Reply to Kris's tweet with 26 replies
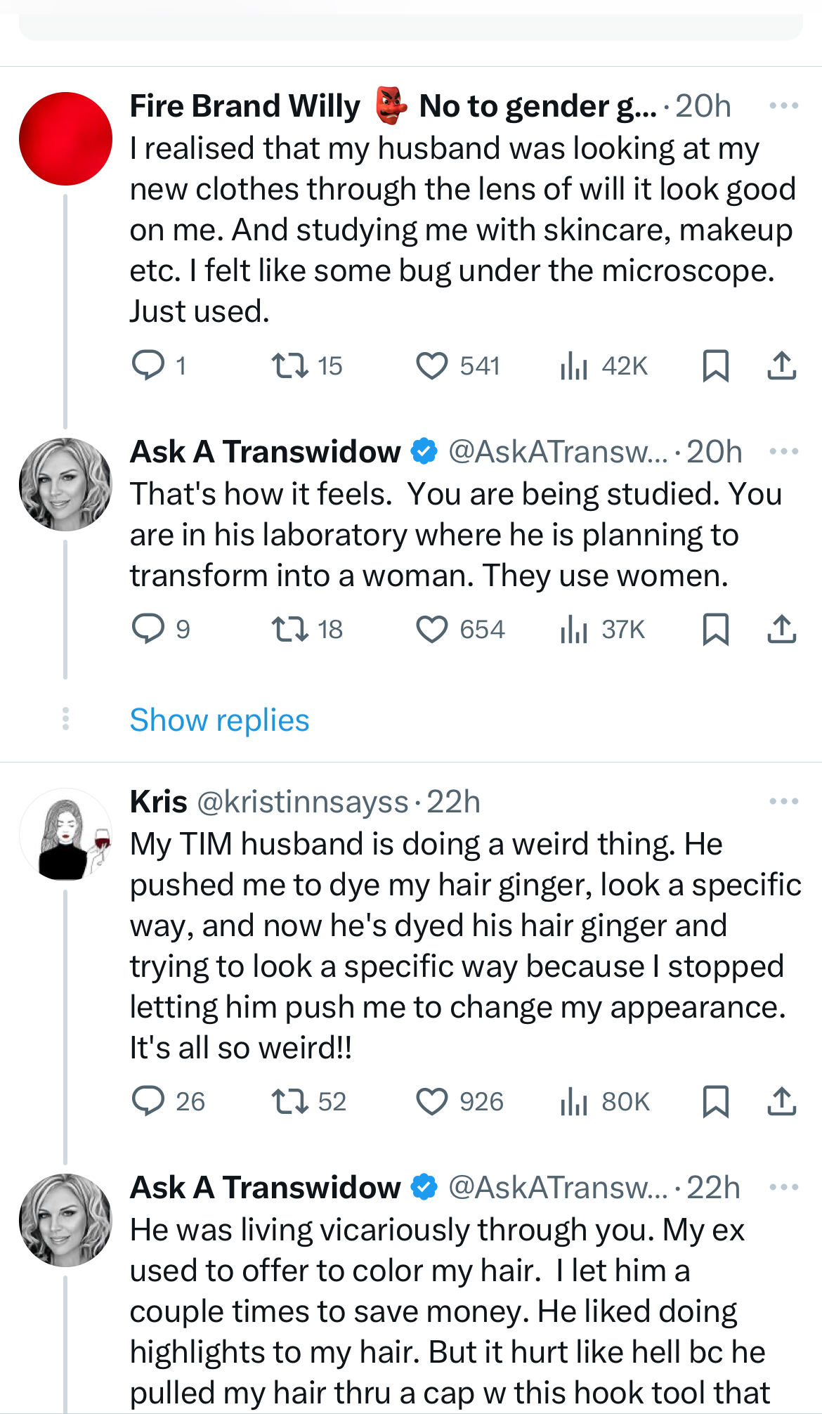Screen dimensions: 822x1414 (x=148, y=1101)
